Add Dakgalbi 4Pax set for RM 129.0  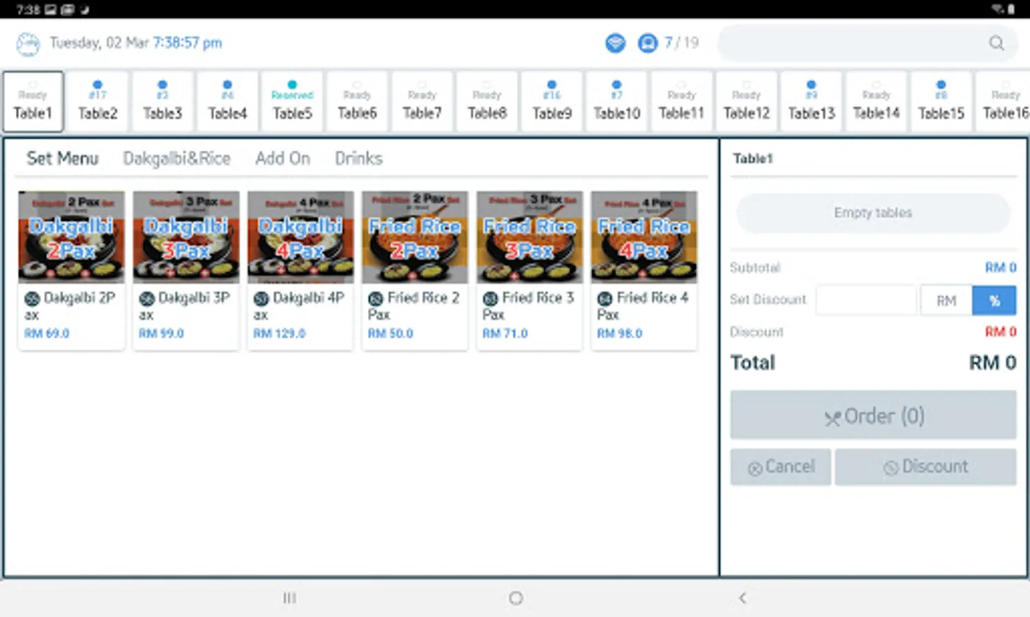click(301, 270)
